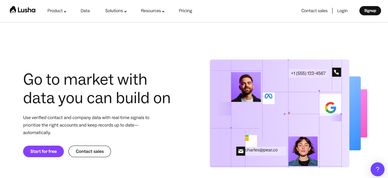Click the woman's profile photo
The image size is (388, 178).
[x=303, y=151]
